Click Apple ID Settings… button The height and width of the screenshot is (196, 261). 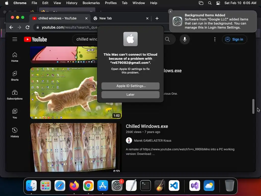pyautogui.click(x=130, y=86)
